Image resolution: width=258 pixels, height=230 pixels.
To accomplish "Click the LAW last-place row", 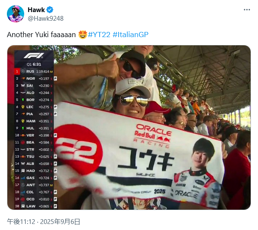I will pos(35,206).
